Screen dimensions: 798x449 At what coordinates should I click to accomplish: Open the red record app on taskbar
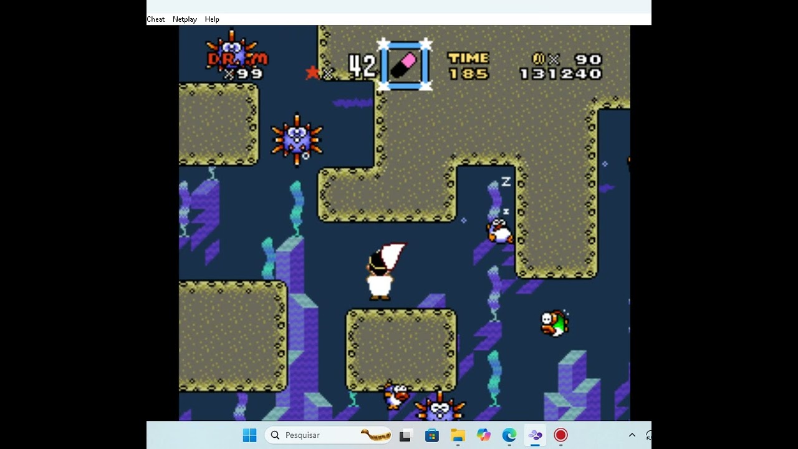coord(560,435)
